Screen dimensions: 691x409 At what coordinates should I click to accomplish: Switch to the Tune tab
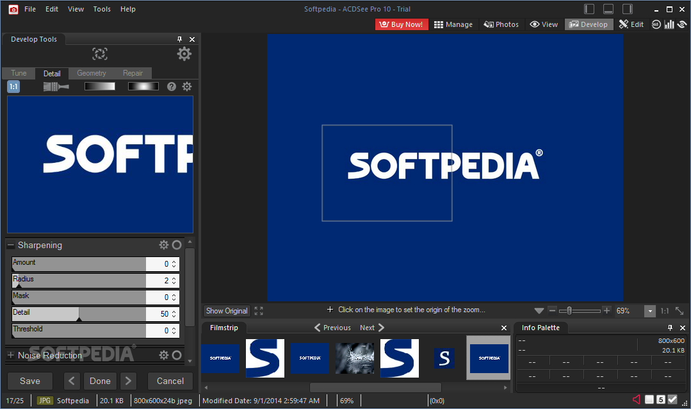coord(19,73)
